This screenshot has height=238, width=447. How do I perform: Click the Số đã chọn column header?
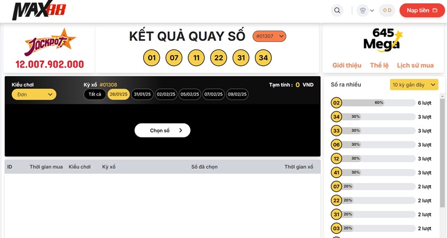point(205,166)
